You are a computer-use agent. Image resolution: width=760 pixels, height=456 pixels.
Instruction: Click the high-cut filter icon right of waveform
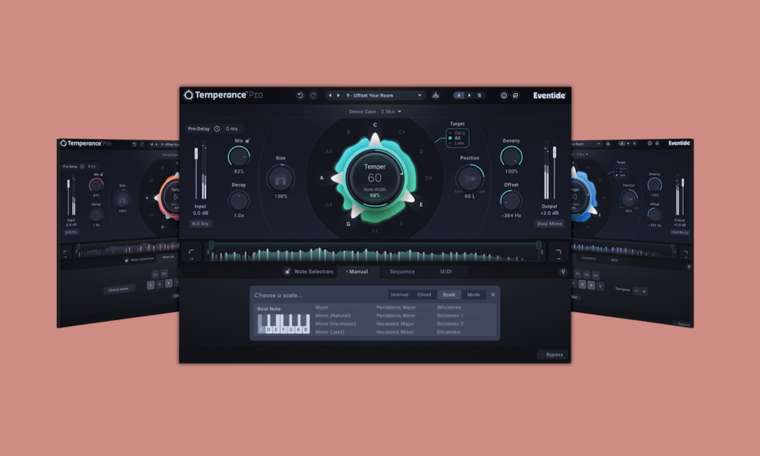tap(559, 252)
